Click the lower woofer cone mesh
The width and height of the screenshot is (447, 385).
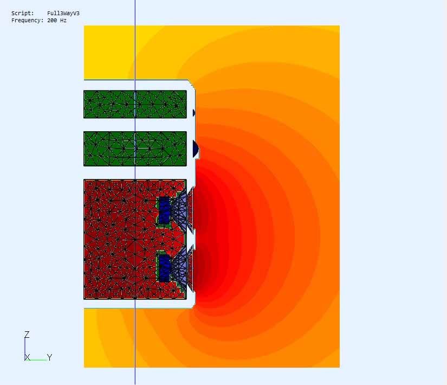click(x=182, y=268)
